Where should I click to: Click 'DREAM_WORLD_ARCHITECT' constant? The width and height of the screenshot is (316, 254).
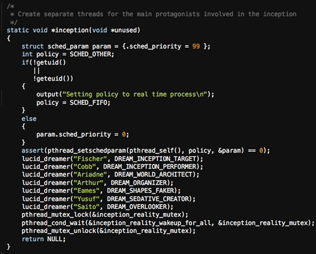point(154,175)
